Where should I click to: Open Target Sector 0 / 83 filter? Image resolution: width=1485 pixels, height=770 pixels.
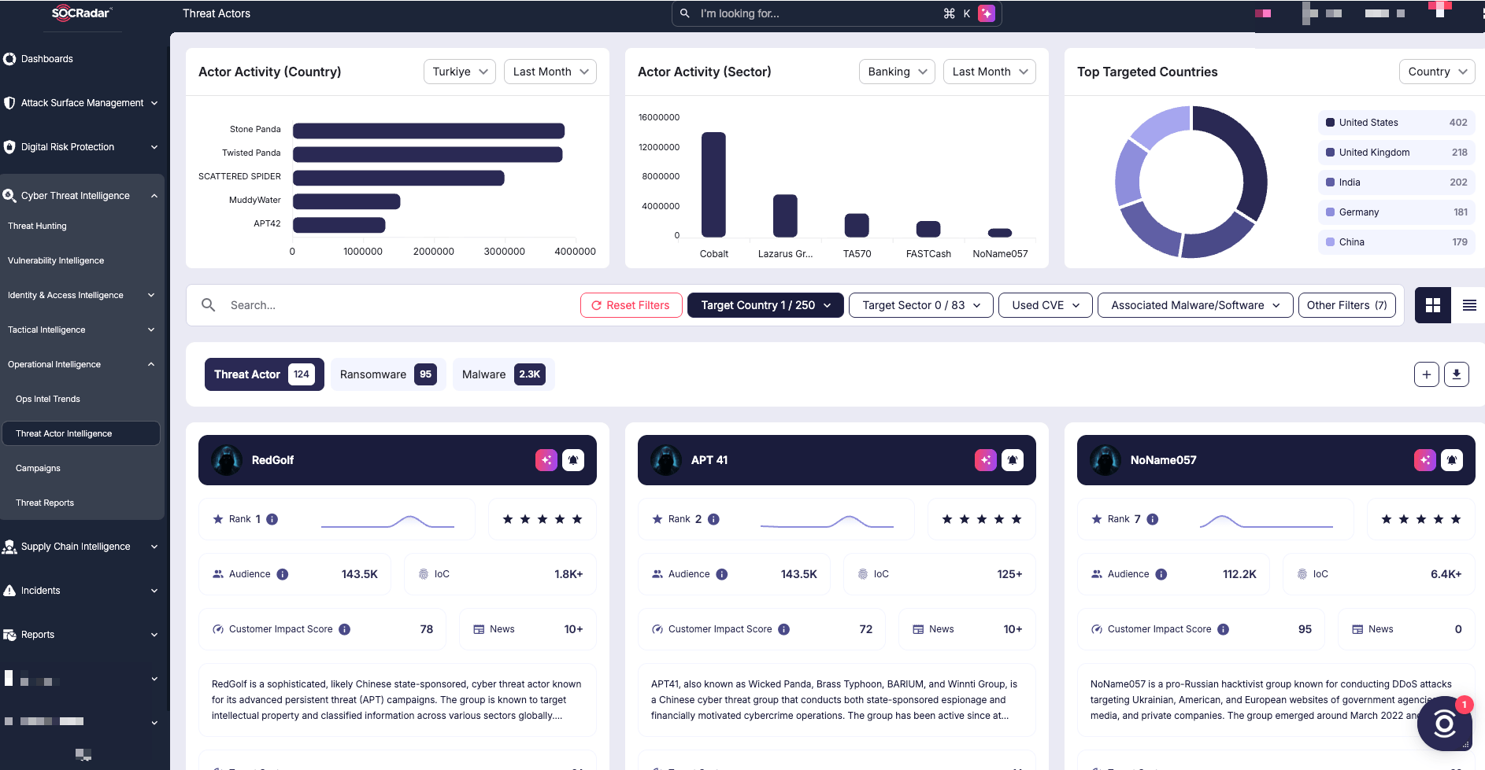coord(921,305)
